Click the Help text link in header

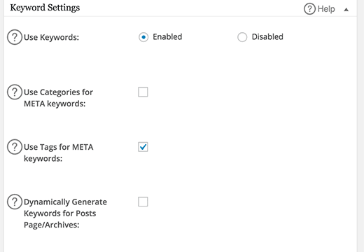point(326,9)
